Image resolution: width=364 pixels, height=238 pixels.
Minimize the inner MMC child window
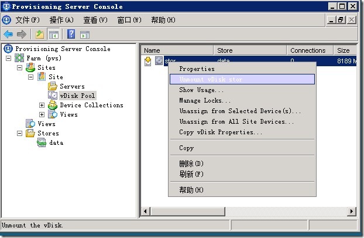click(x=331, y=20)
